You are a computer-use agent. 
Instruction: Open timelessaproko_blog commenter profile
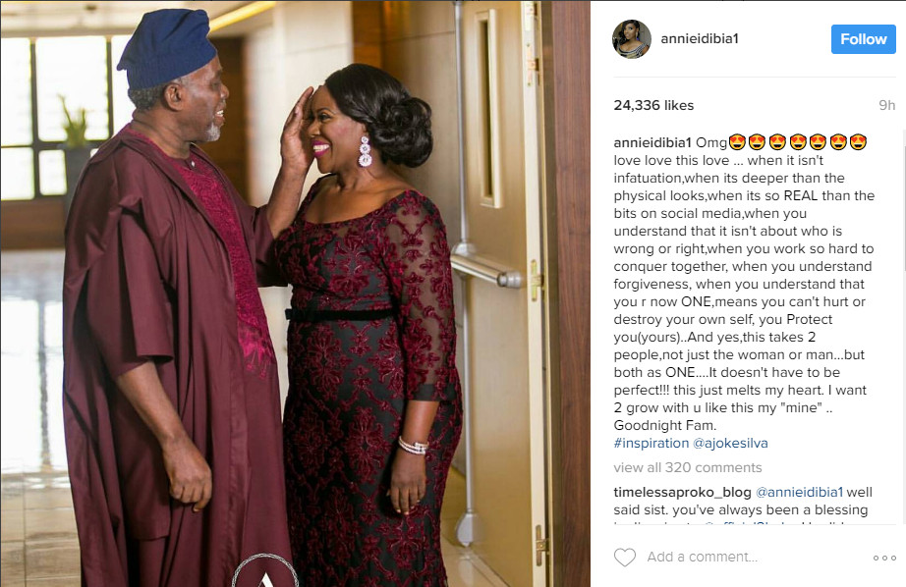click(682, 493)
